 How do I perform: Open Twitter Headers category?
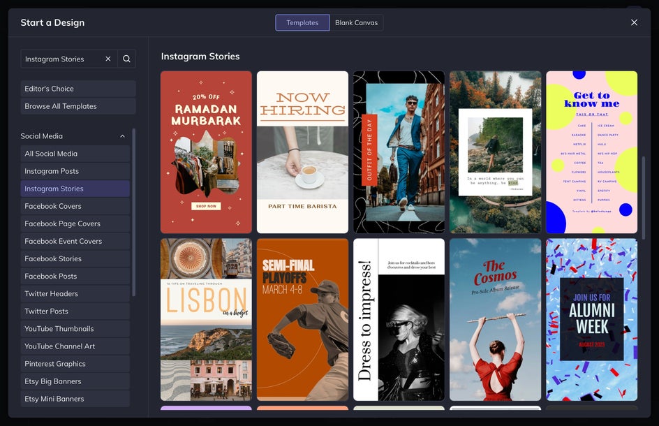coord(75,294)
